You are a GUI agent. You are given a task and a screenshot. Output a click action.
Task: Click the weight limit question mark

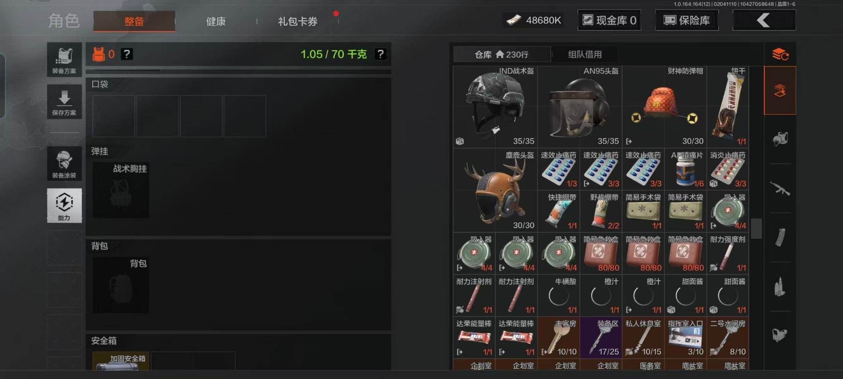click(380, 54)
